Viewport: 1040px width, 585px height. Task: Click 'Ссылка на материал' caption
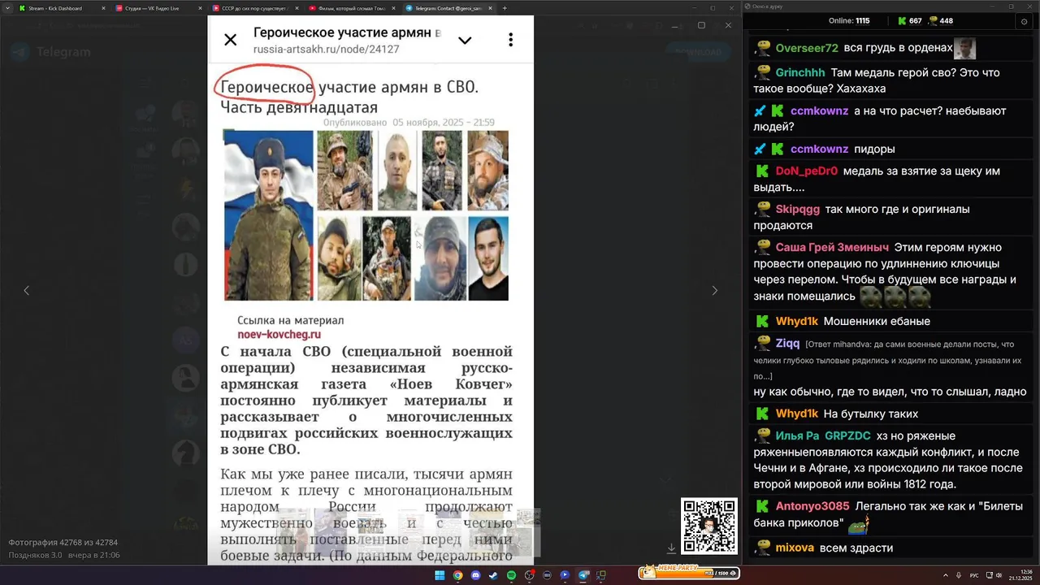click(x=290, y=320)
